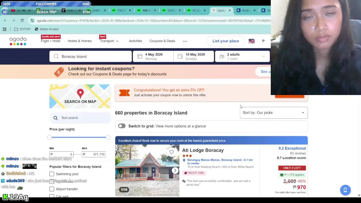Switch to the Booking browser tab
This screenshot has height=203, width=361.
click(246, 10)
